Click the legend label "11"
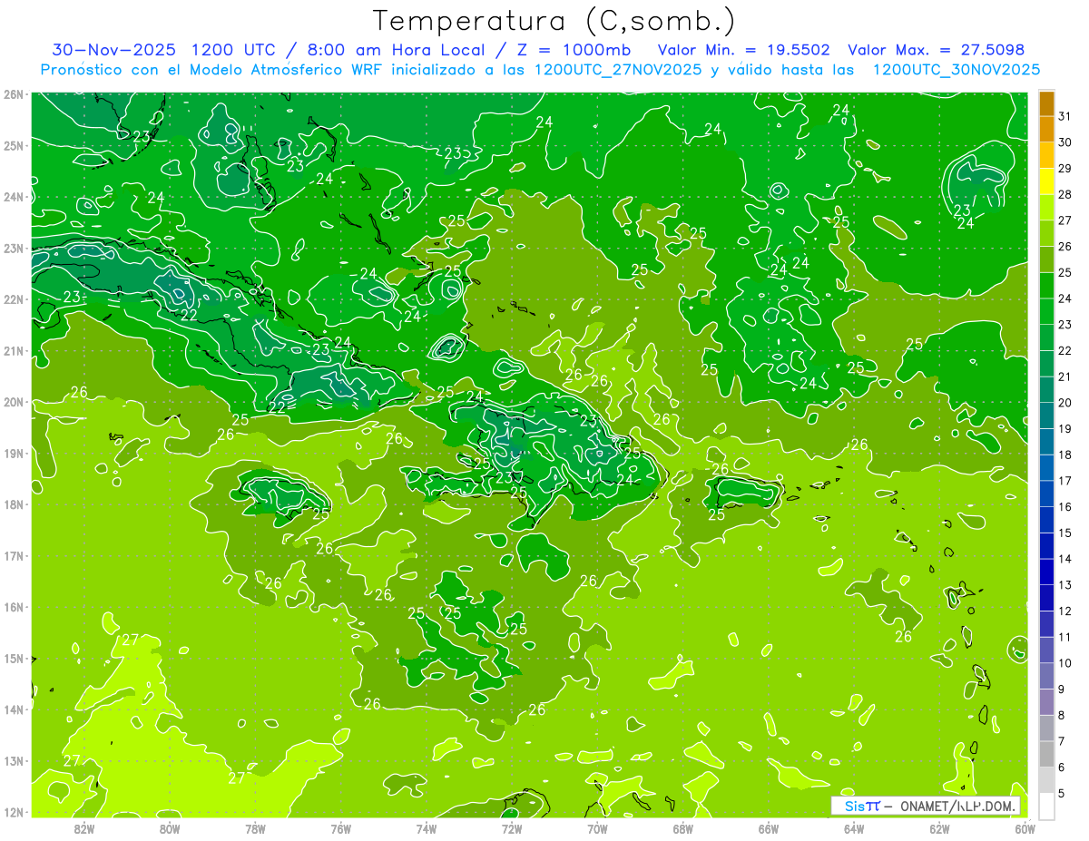 [1064, 637]
